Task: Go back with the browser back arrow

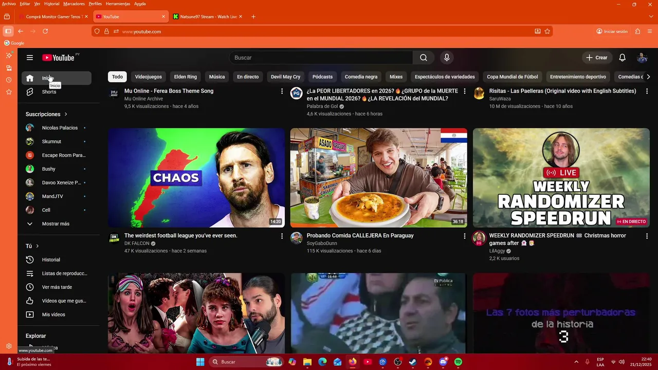Action: coord(21,31)
